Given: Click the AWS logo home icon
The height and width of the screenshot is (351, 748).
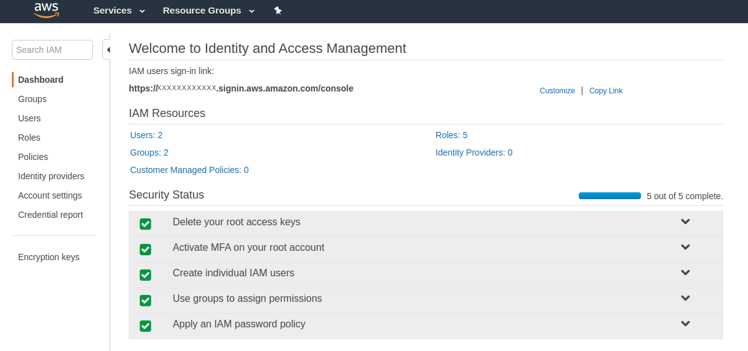Looking at the screenshot, I should (x=47, y=10).
